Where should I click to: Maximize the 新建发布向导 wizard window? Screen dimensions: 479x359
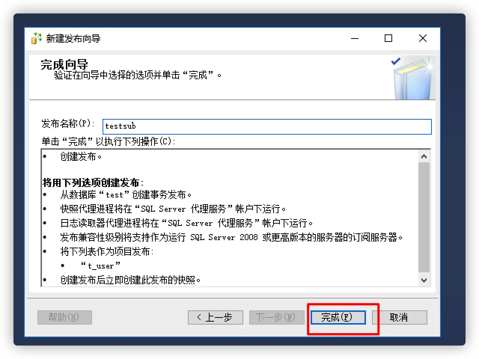(x=388, y=38)
